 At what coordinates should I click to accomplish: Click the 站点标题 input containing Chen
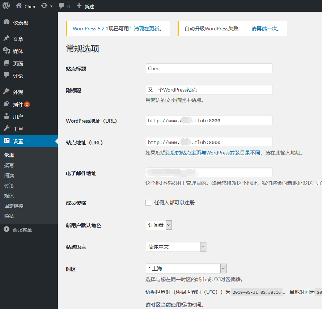point(209,68)
